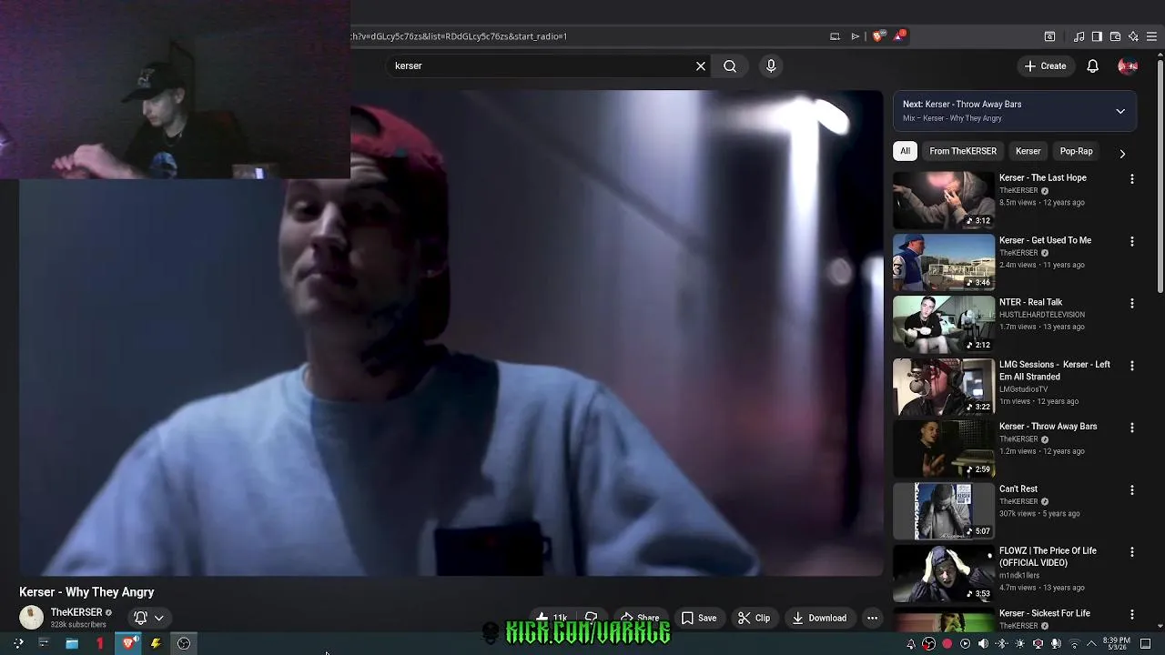Click the OBS Studio tray icon

point(928,643)
